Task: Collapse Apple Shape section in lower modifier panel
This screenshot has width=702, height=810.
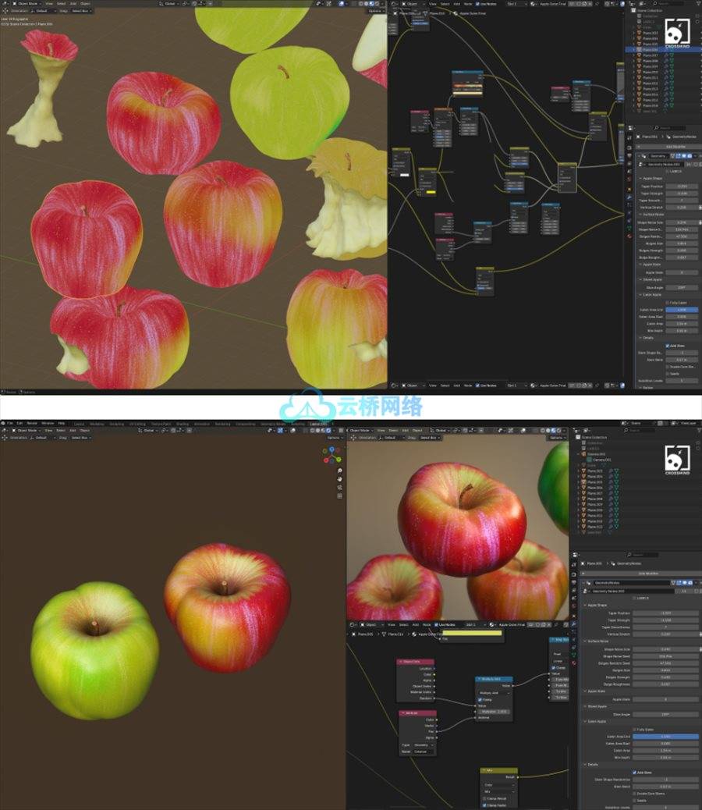Action: point(585,606)
